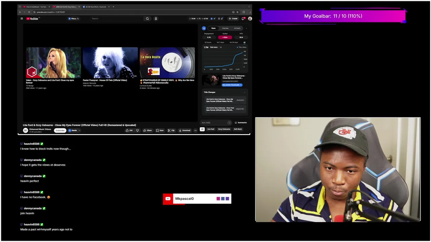Select the 1st 28 days range
The height and width of the screenshot is (242, 431).
[234, 42]
